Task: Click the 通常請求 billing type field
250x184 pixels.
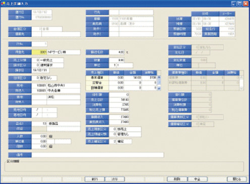Action: (x=51, y=65)
